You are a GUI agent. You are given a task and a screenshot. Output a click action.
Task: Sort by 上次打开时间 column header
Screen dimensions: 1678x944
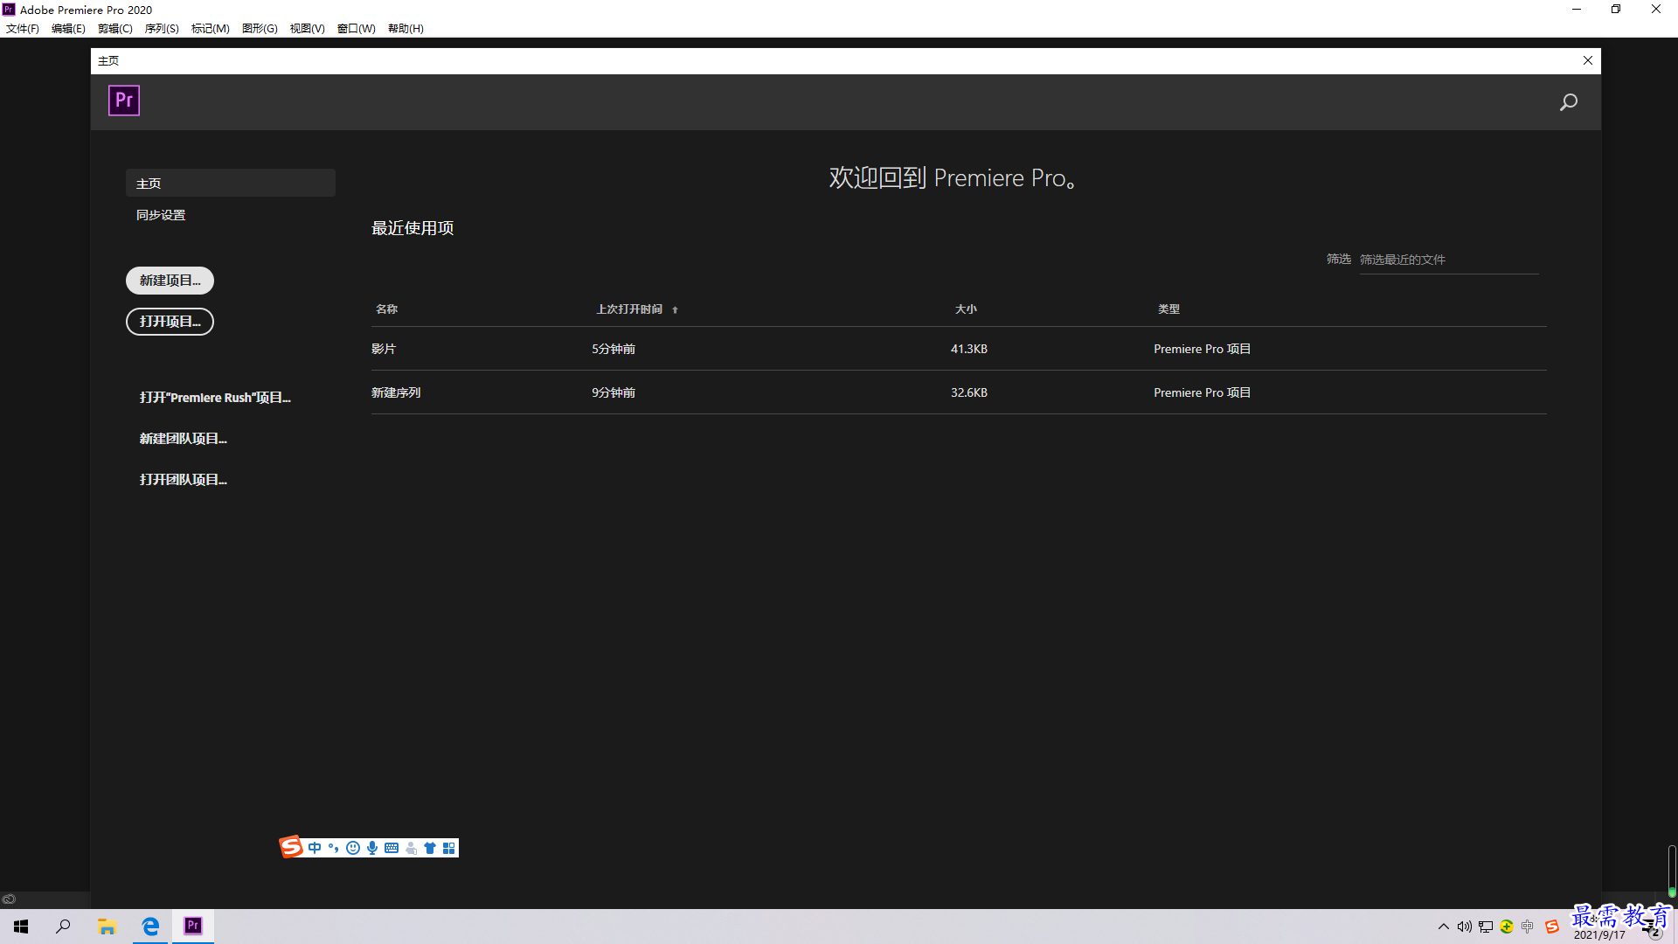[629, 309]
